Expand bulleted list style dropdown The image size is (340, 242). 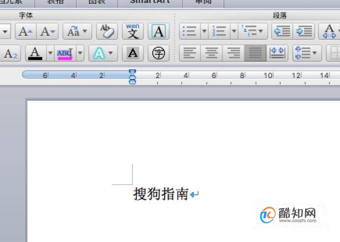pos(204,32)
